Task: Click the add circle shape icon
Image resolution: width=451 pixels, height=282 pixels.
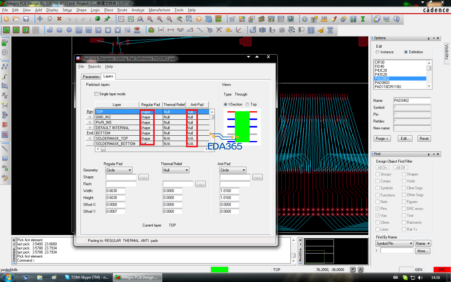Action: coord(69,30)
